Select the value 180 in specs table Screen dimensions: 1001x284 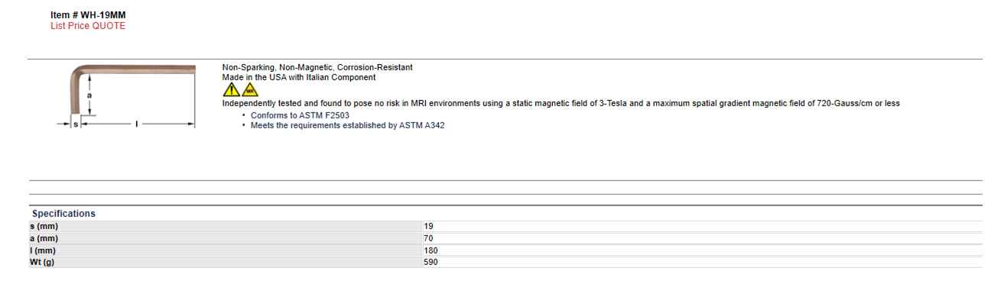pyautogui.click(x=431, y=250)
